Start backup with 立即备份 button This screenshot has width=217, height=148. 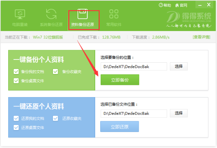tap(120, 80)
